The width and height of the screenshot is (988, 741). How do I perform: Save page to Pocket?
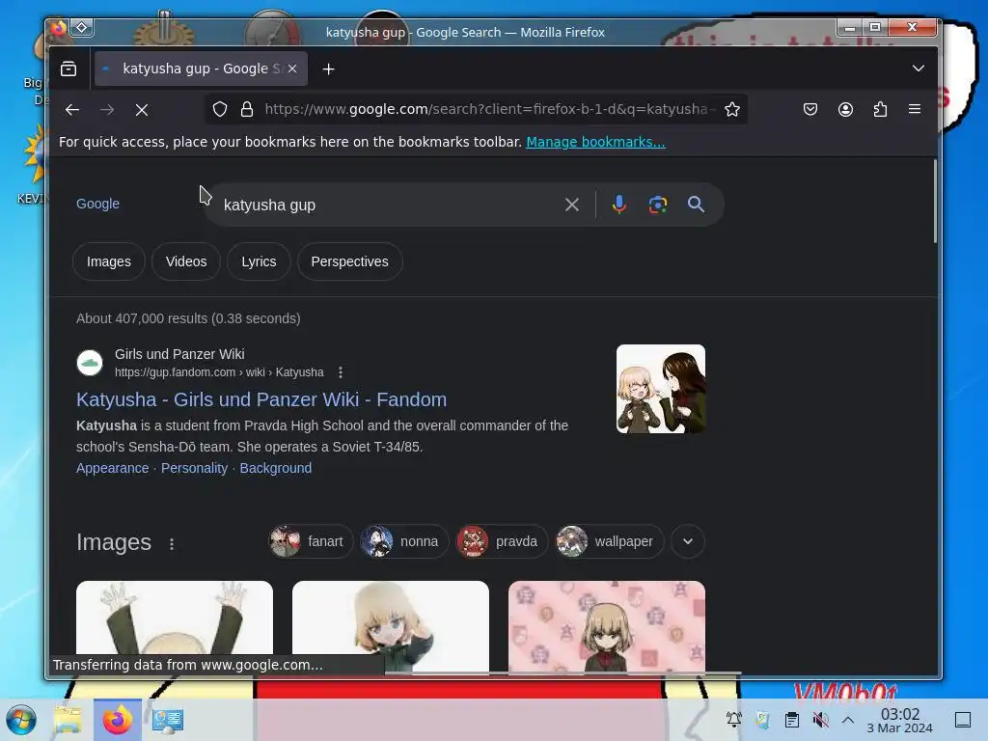810,110
